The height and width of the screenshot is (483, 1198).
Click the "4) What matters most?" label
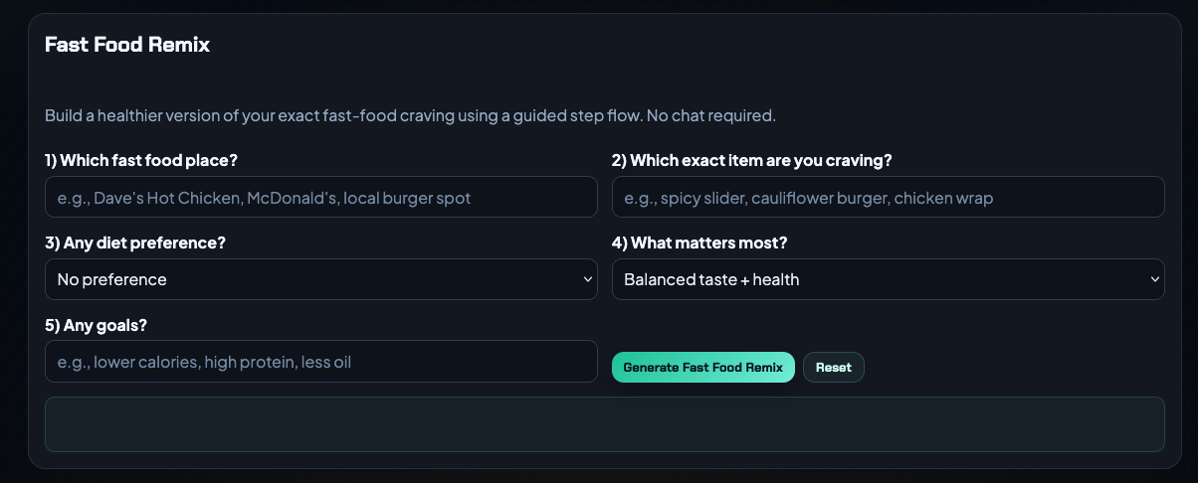pos(701,242)
